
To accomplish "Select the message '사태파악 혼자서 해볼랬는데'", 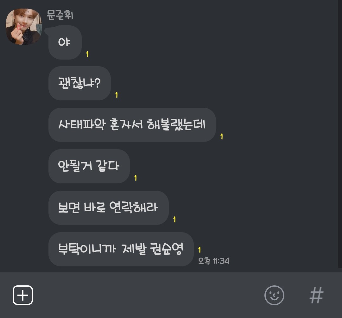I will pos(132,124).
